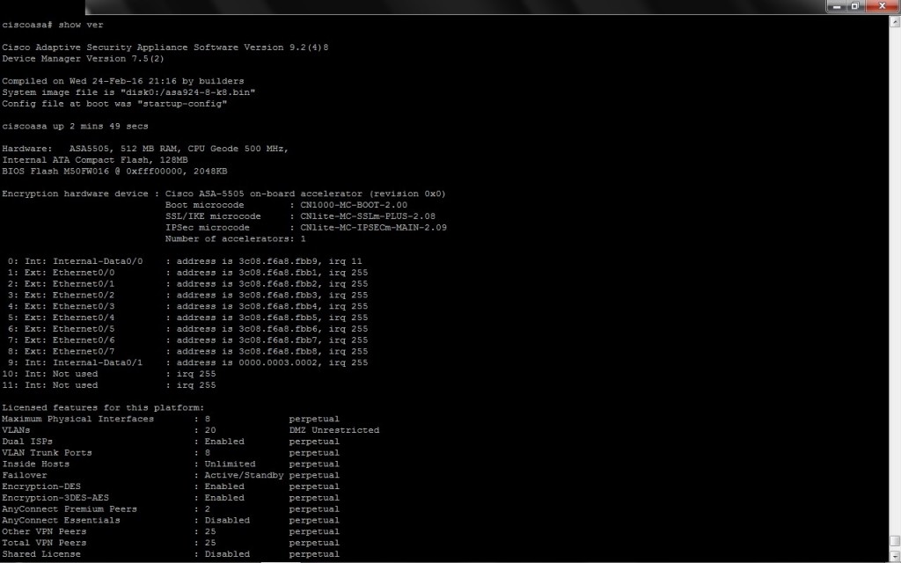Click the 'ciscoasa# show ver' command line
The height and width of the screenshot is (563, 901).
[x=53, y=25]
